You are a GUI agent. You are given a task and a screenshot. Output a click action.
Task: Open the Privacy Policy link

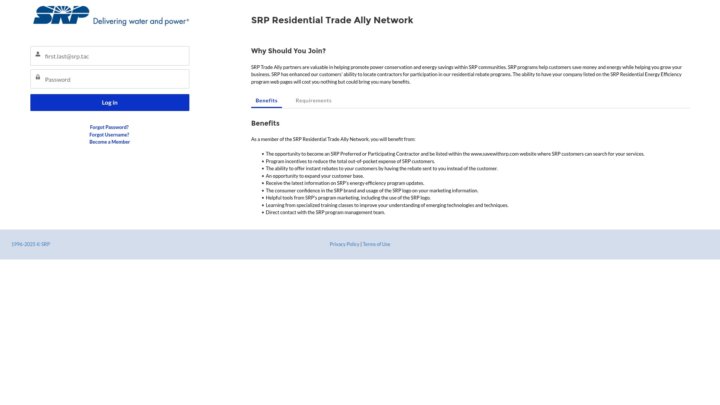344,244
